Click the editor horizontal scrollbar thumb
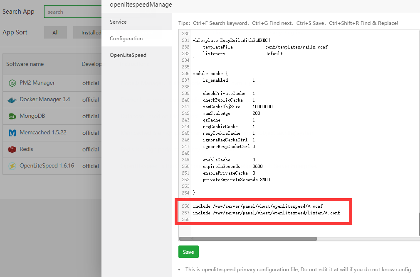420x277 pixels. click(248, 239)
